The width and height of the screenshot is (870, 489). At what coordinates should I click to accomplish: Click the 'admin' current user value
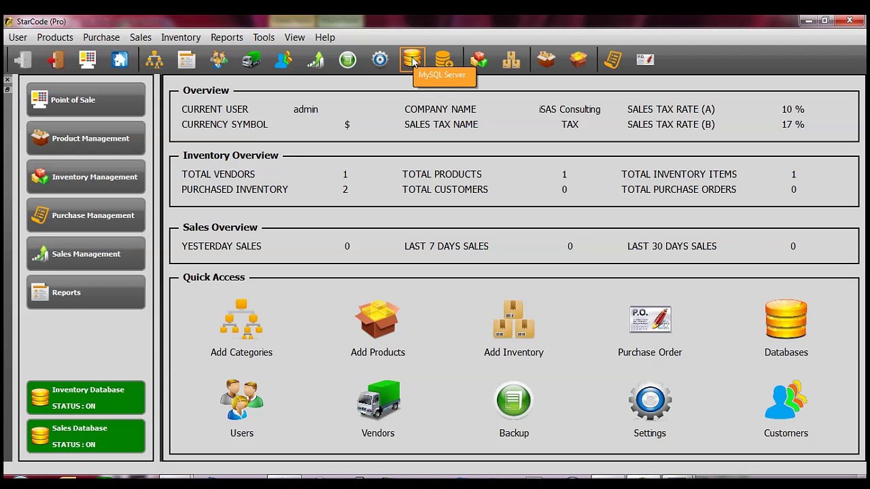point(306,109)
